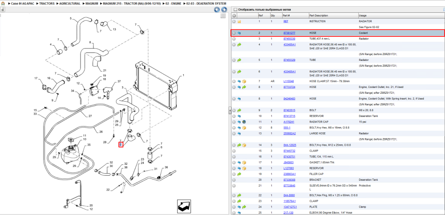The height and width of the screenshot is (215, 445).
Task: Click green arrow icon on part 87455329 row
Action: point(239,60)
